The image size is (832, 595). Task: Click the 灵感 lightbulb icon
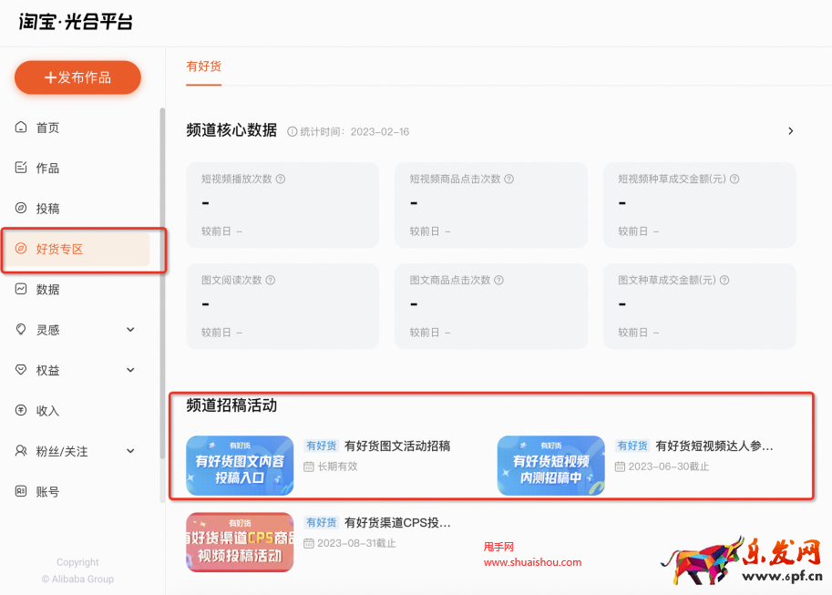tap(21, 330)
